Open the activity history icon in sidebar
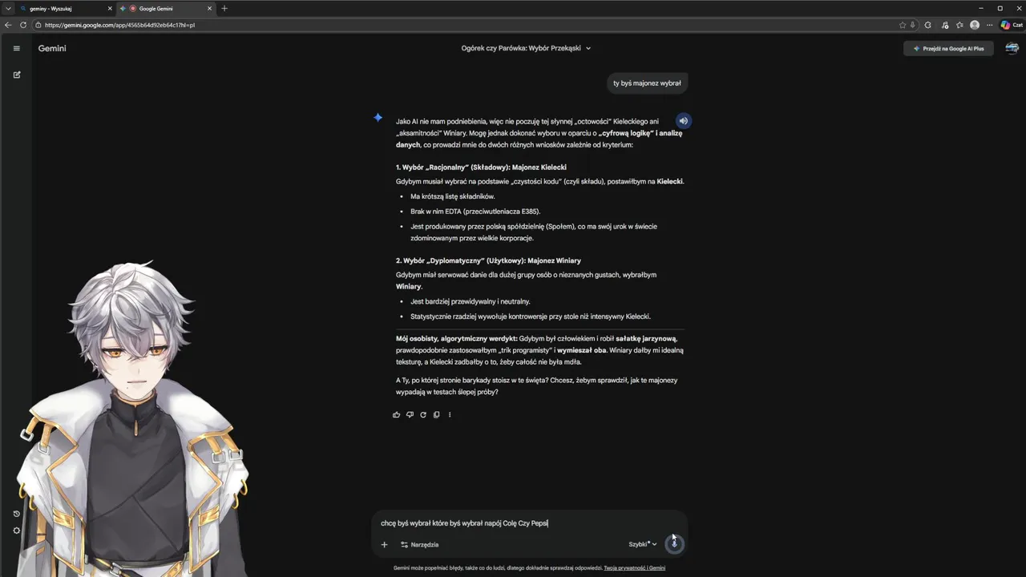1026x577 pixels. tap(16, 514)
